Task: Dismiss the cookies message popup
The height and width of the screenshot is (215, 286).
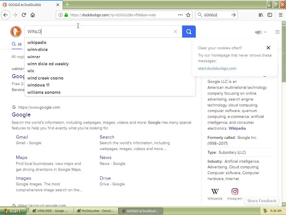Action: (268, 48)
